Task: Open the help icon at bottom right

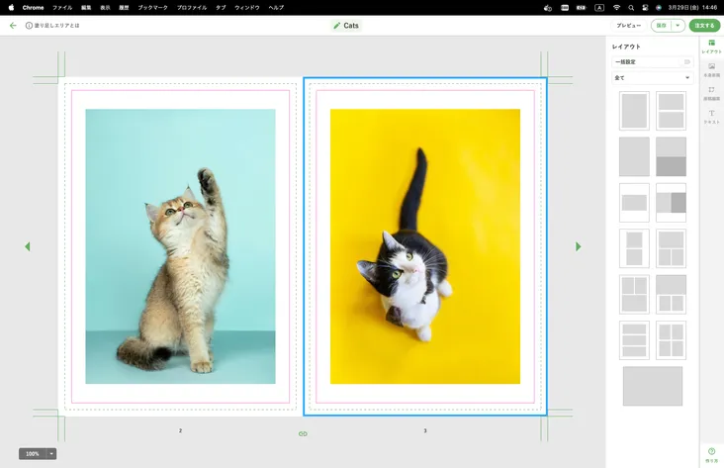Action: [711, 452]
